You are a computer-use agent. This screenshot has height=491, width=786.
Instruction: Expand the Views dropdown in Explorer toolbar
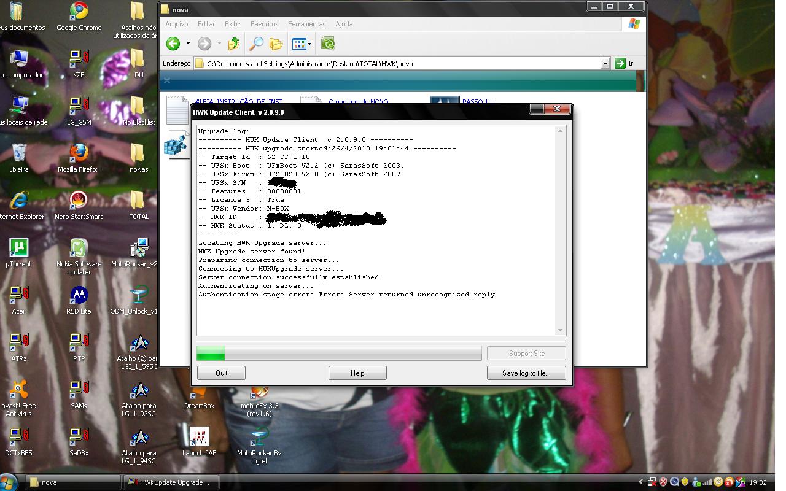coord(309,44)
